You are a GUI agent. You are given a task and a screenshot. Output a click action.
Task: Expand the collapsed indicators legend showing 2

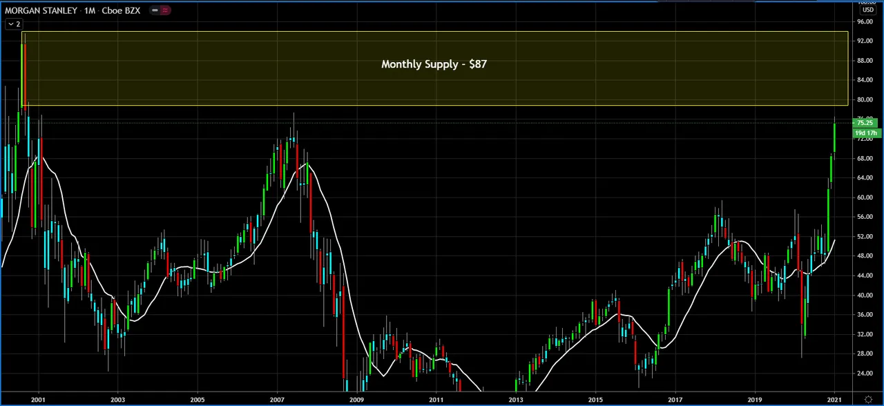click(x=15, y=24)
